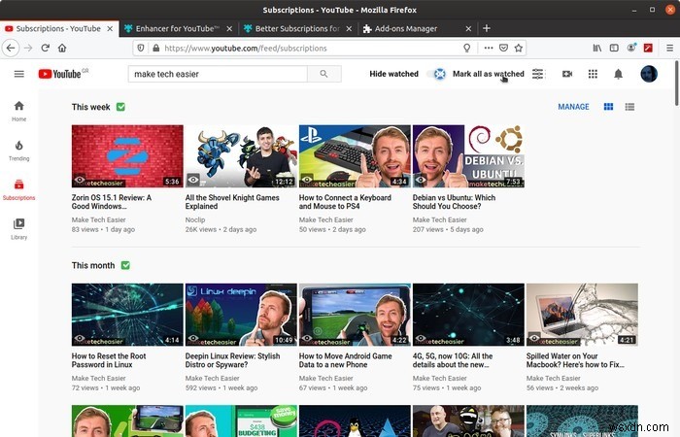Click the Firefox back arrow
680x437 pixels.
[x=11, y=49]
